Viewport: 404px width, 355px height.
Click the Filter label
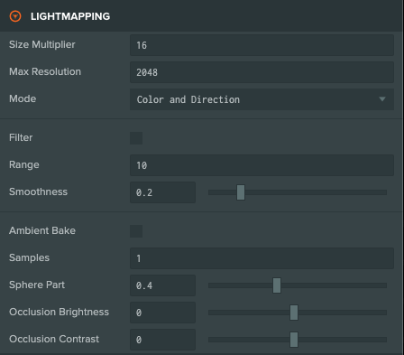(21, 137)
